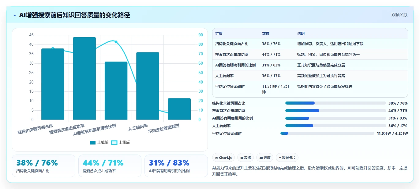Click table text 正式知识区与草稿区完成分层

point(321,65)
